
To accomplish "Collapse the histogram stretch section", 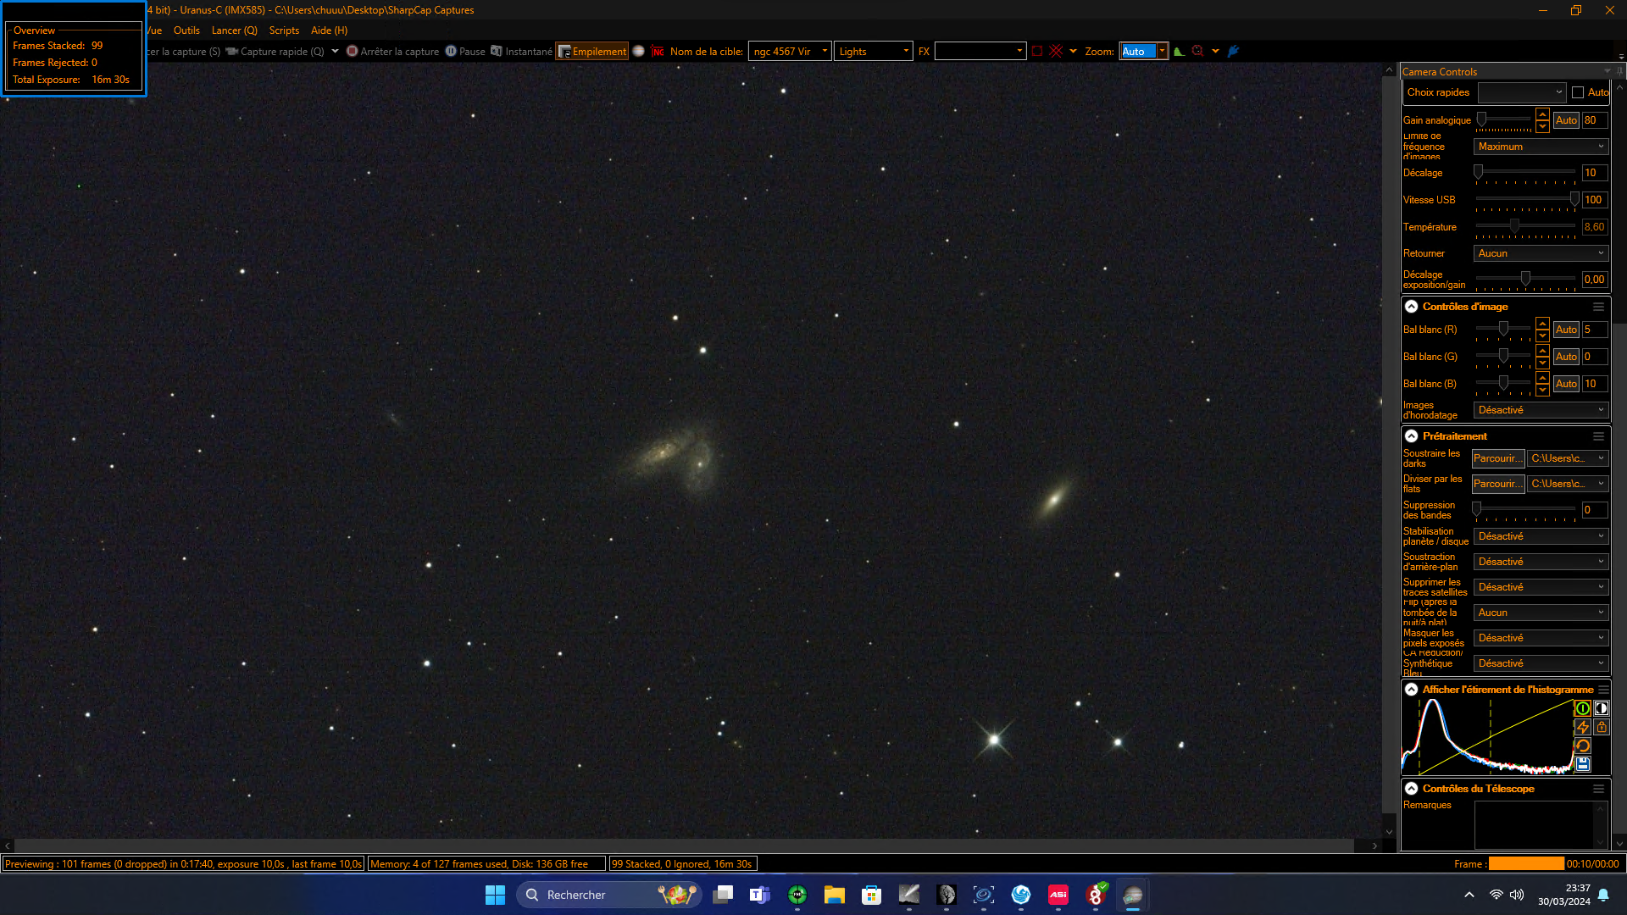I will [x=1411, y=690].
